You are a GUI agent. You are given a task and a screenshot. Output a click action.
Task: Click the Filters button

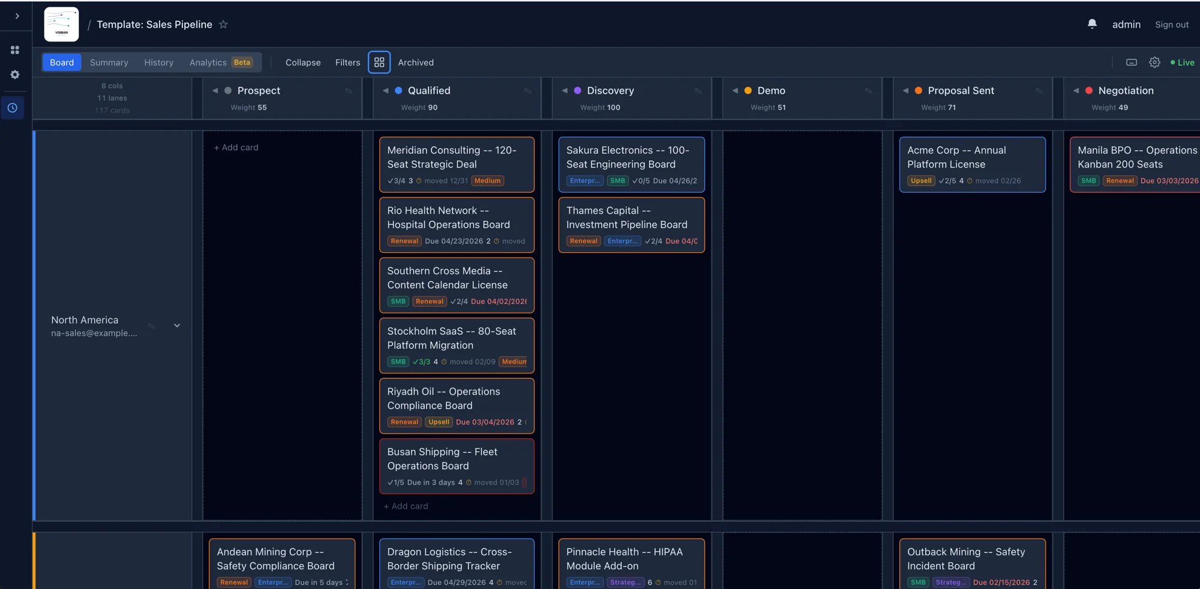pyautogui.click(x=347, y=62)
